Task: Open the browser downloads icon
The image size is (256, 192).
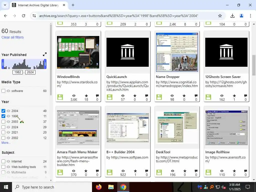Action: [x=232, y=16]
